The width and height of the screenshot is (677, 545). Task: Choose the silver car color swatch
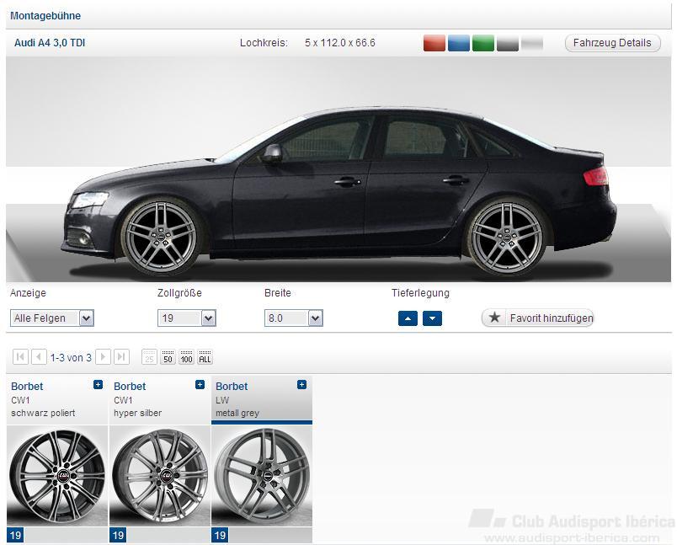point(532,43)
